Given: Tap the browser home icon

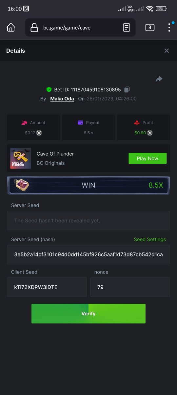Looking at the screenshot, I should click(x=11, y=28).
